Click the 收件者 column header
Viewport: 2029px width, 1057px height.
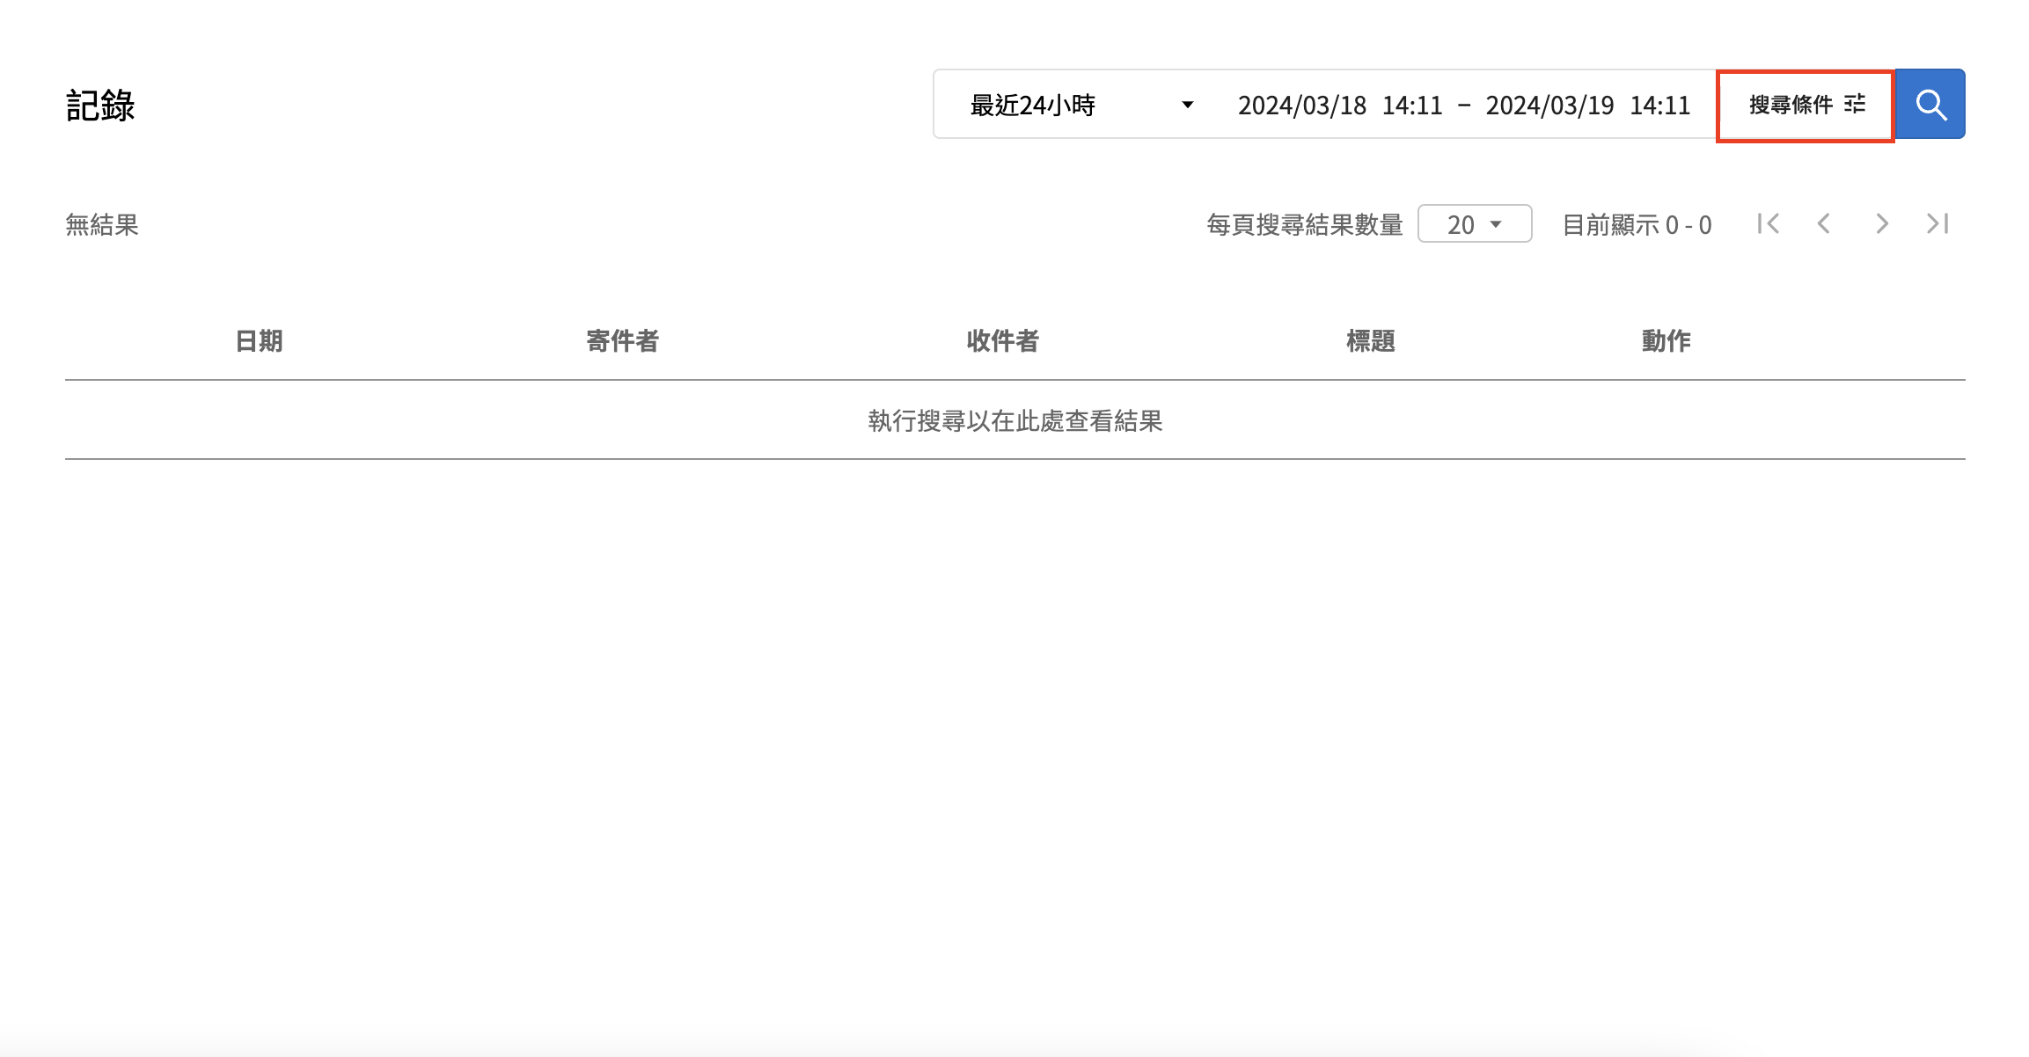[1003, 341]
